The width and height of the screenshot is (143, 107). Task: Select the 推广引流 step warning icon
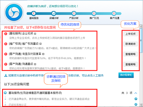point(94,13)
